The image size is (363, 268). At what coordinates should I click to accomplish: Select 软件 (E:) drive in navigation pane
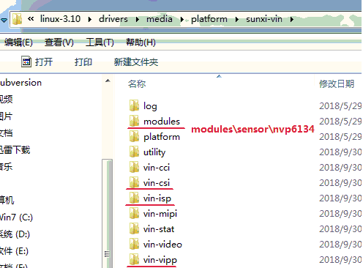pos(14,251)
